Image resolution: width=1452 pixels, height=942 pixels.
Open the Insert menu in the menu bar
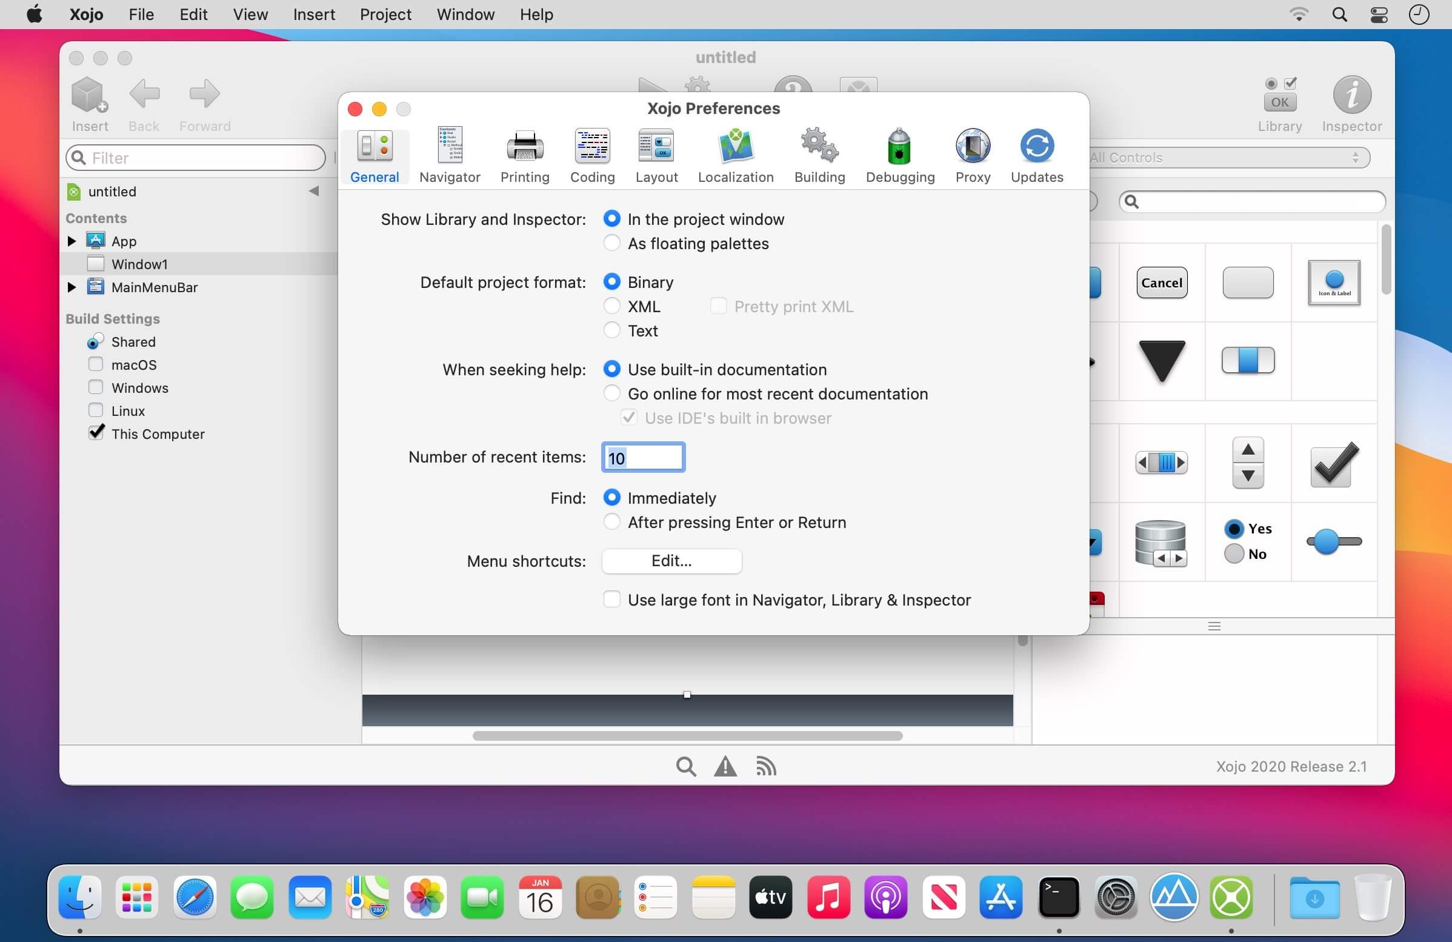[x=313, y=15]
